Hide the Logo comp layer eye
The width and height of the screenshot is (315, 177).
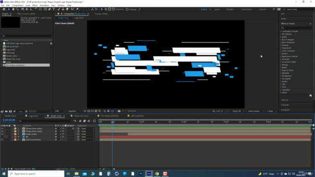point(2,134)
